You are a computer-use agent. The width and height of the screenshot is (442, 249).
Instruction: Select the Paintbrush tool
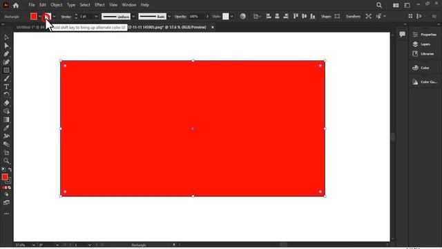coord(6,78)
